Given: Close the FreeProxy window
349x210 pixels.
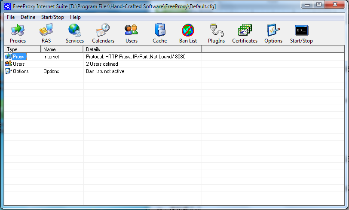Looking at the screenshot, I should click(335, 4).
